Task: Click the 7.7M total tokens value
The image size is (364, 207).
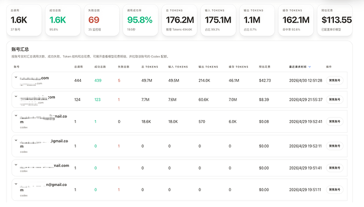Action: [x=145, y=100]
